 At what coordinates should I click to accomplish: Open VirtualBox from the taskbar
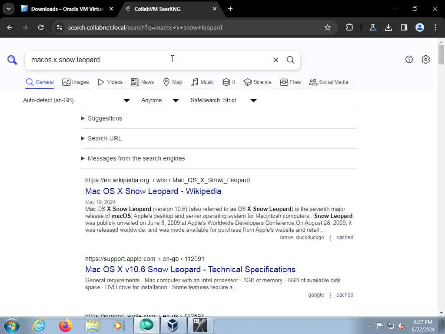[x=173, y=325]
